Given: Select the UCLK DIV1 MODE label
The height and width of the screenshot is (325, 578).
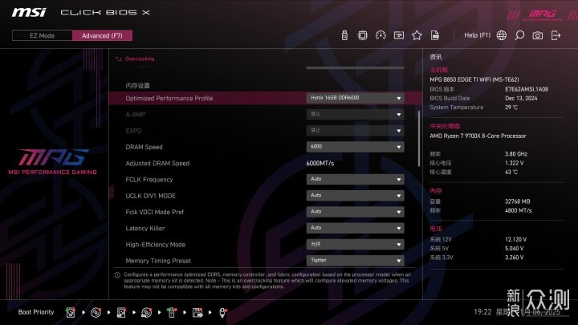Looking at the screenshot, I should [150, 196].
